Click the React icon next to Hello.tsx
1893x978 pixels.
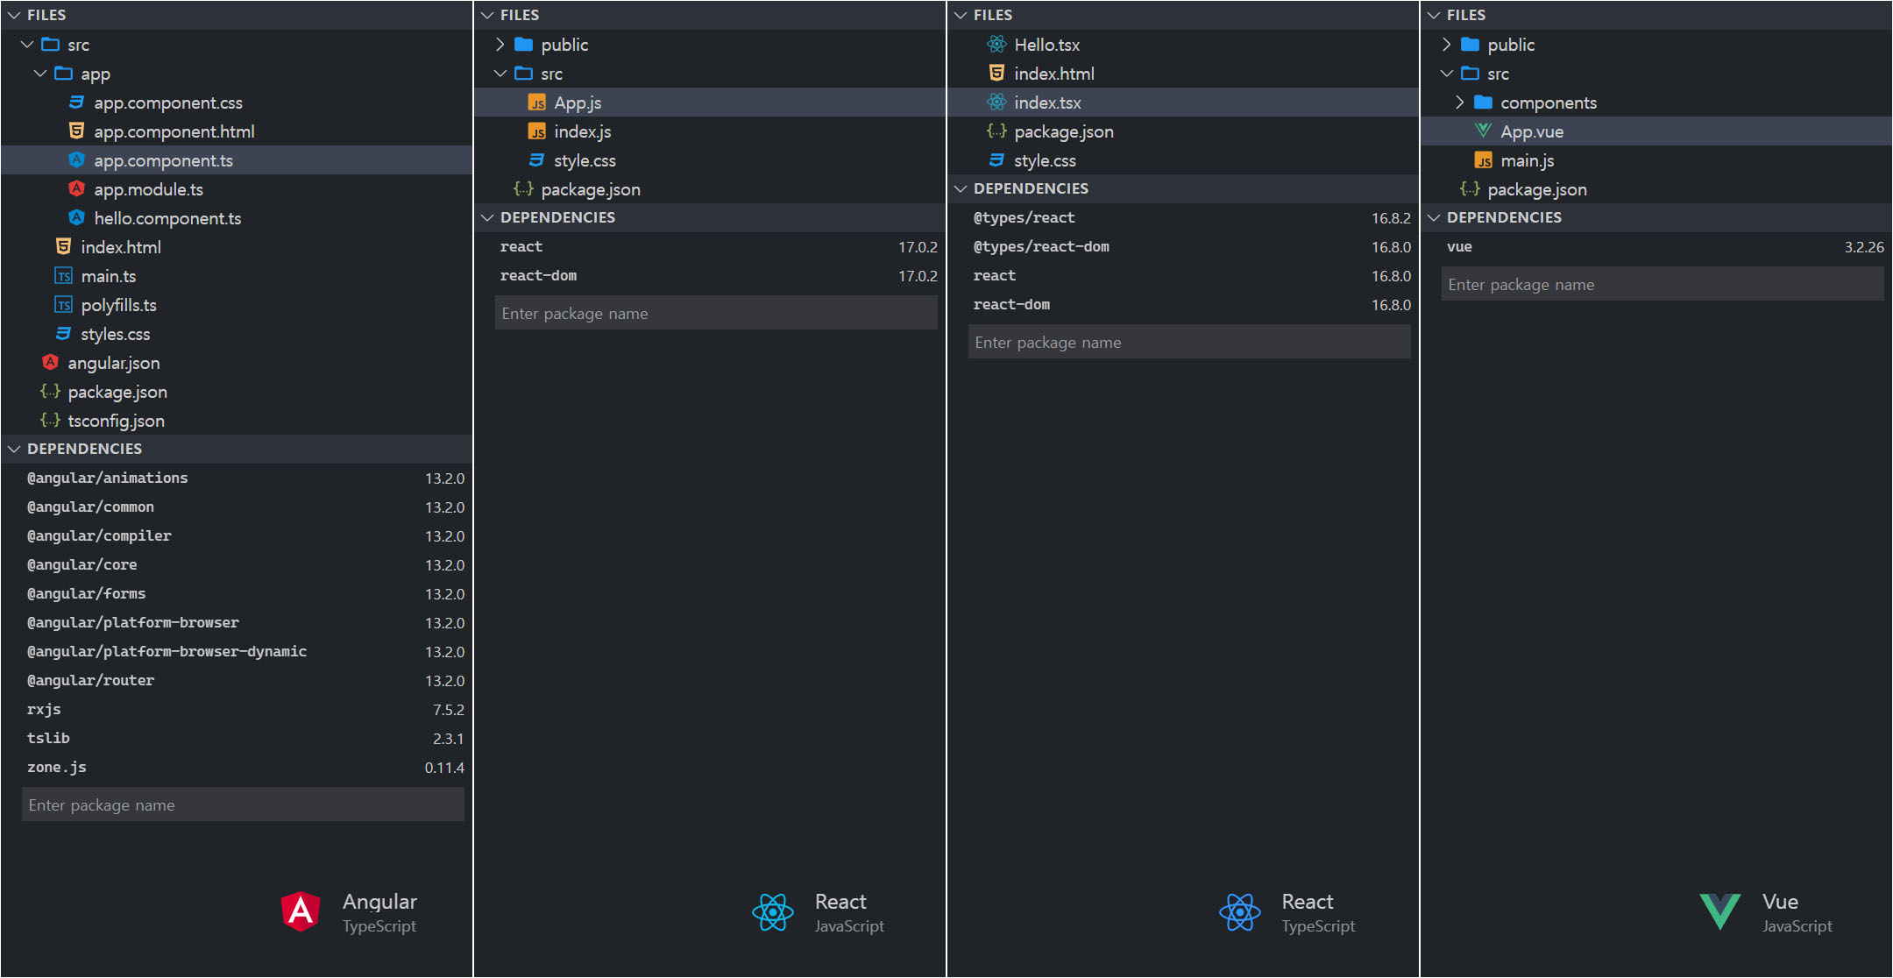(996, 45)
